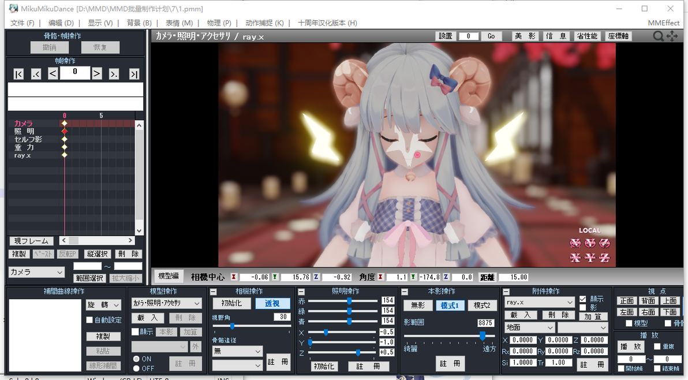The height and width of the screenshot is (380, 688).
Task: Open the 表情 (M) menu
Action: tap(179, 23)
